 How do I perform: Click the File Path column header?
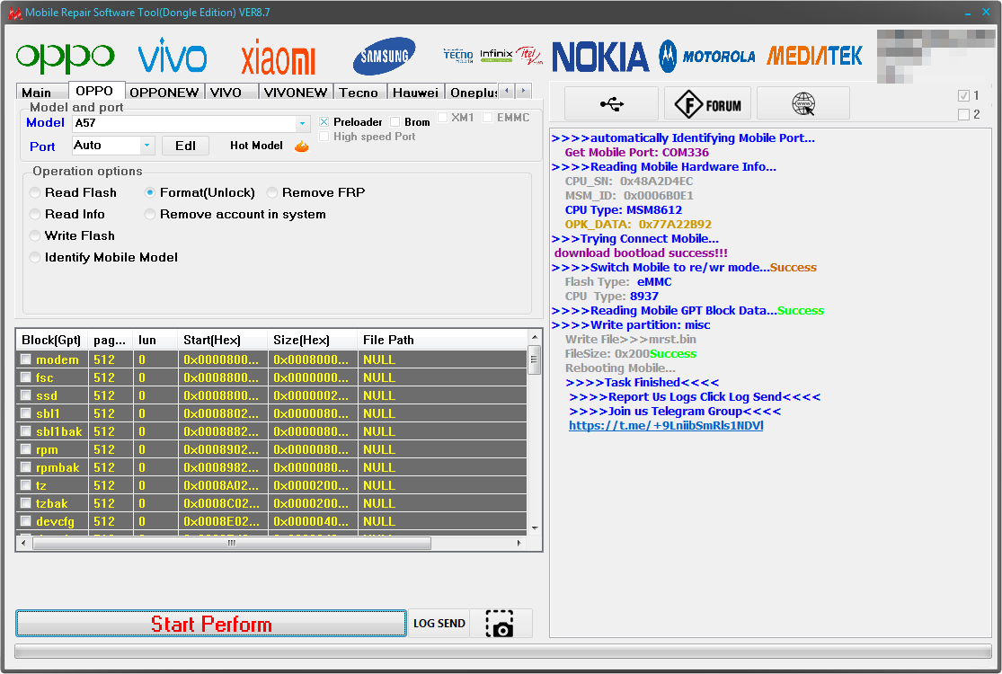click(x=441, y=340)
